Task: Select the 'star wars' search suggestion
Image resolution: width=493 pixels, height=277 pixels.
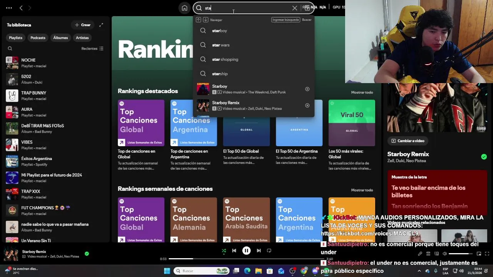Action: pyautogui.click(x=254, y=45)
